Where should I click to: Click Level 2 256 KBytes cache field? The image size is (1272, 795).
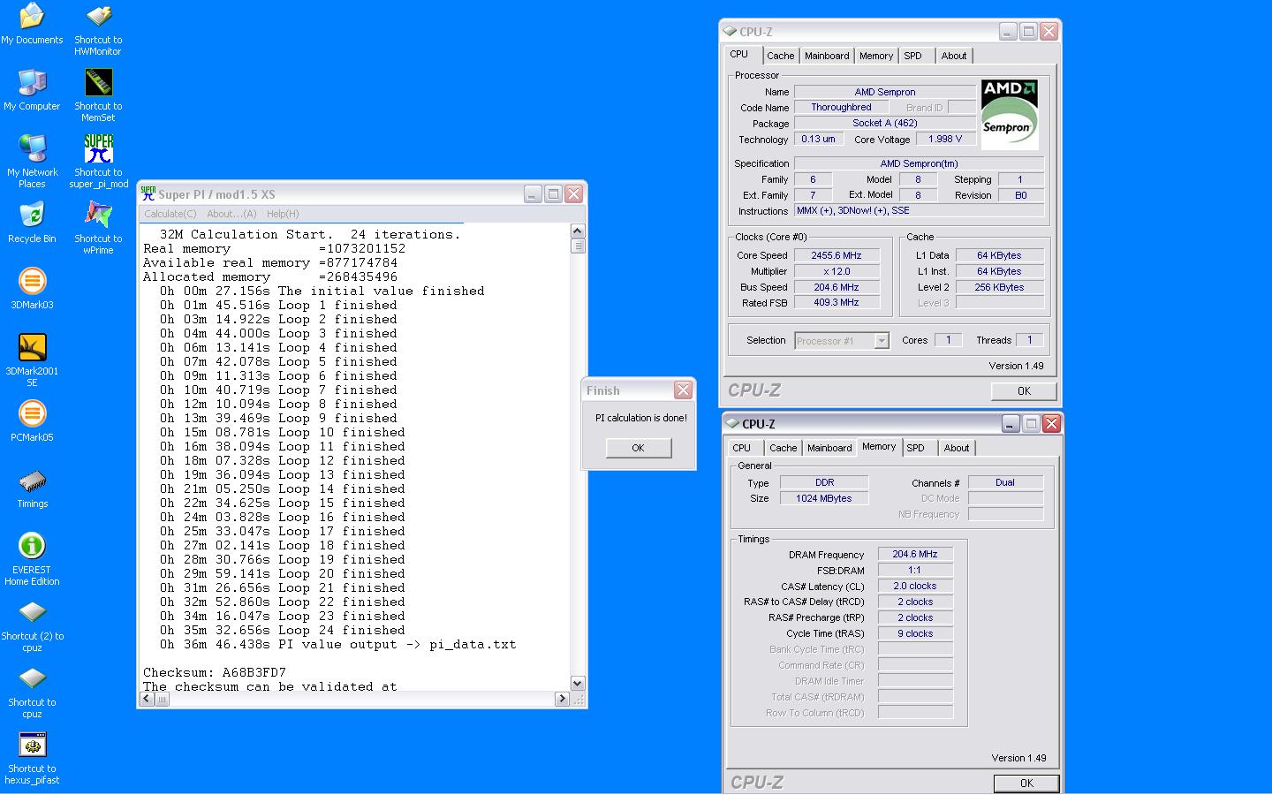coord(999,287)
